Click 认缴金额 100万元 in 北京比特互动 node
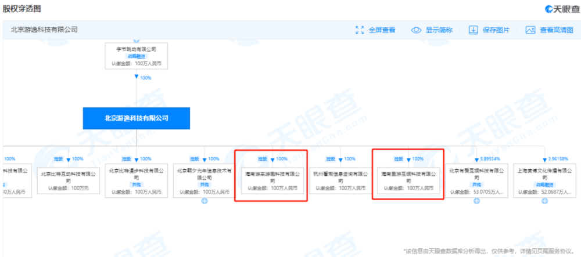This screenshot has width=581, height=257. [x=68, y=188]
